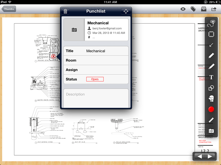Select the highlighter marker tool

click(x=211, y=66)
